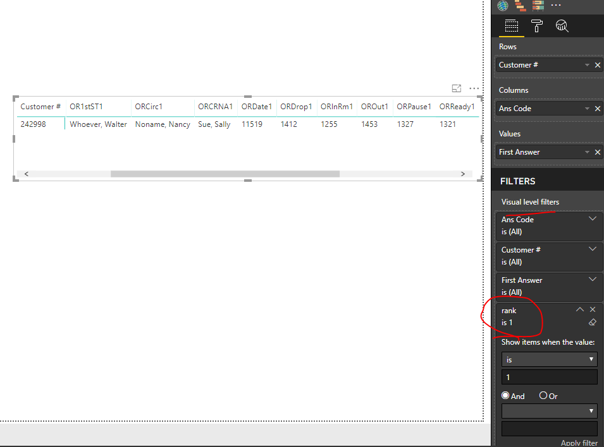
Task: Open the 'is' condition dropdown
Action: point(550,359)
